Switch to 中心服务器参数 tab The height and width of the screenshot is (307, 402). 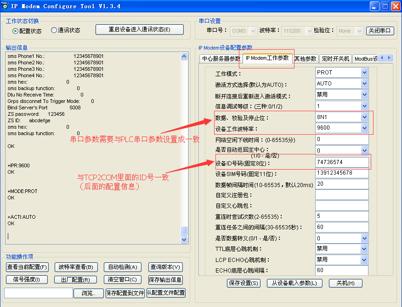[221, 59]
